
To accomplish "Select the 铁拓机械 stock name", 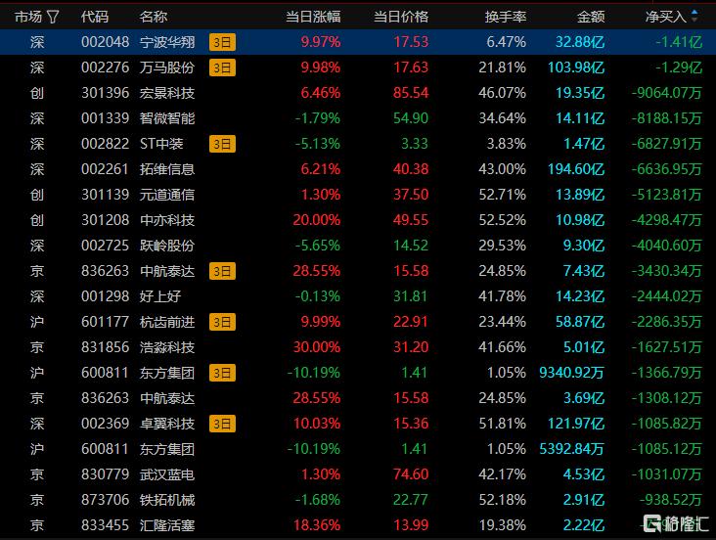I will 167,500.
